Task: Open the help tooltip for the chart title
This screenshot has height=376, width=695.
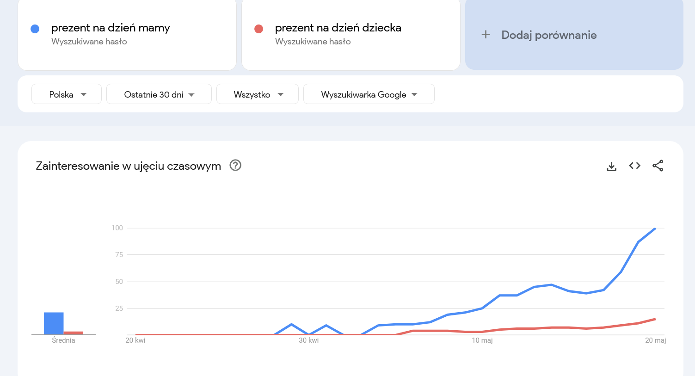Action: [235, 165]
